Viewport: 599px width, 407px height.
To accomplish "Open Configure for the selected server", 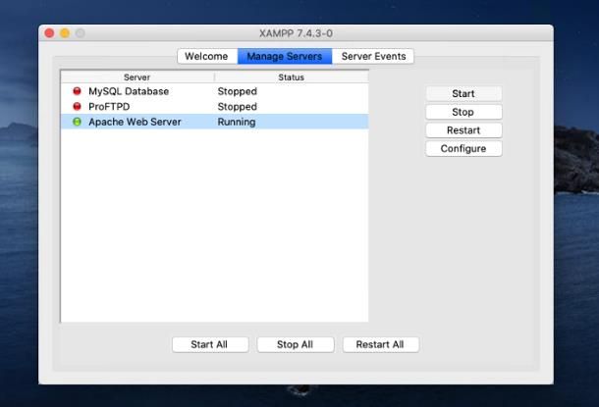I will point(463,148).
